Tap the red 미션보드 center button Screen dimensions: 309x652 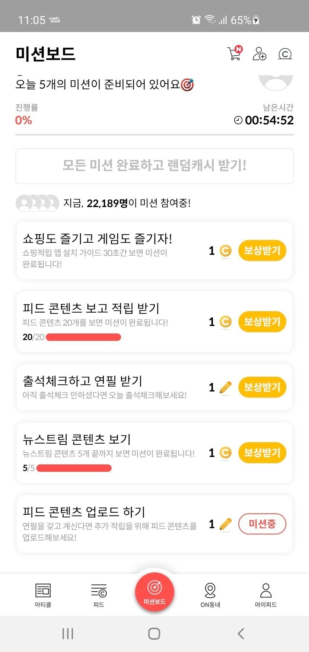[x=154, y=592]
